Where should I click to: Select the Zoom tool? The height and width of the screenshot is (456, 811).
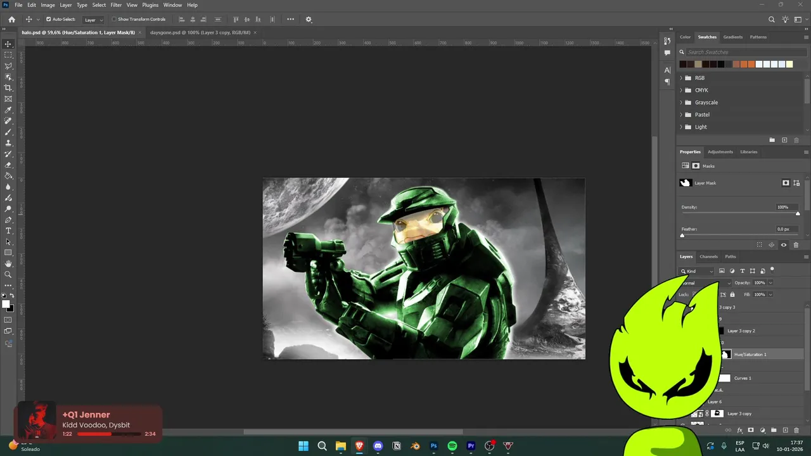pos(8,275)
